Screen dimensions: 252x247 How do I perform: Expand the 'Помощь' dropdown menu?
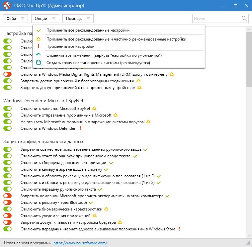pos(78,19)
